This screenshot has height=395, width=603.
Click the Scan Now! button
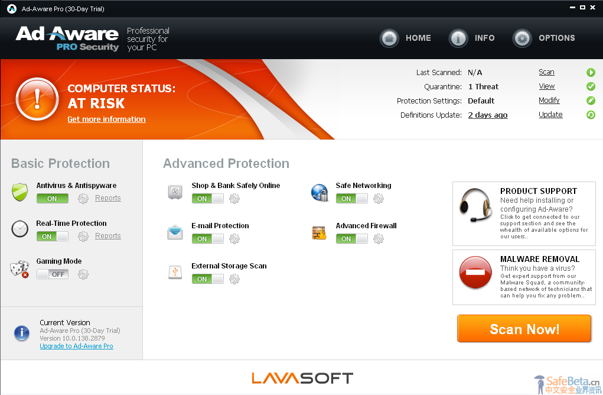[524, 329]
